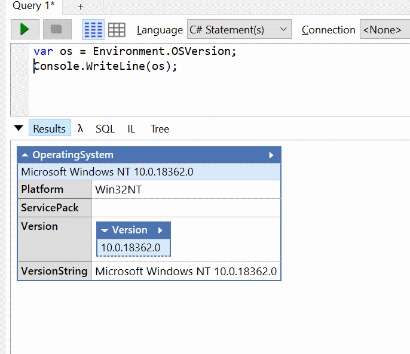Select the nested Version value 10.0.18362.0
Viewport: 410px width, 354px height.
click(x=130, y=247)
